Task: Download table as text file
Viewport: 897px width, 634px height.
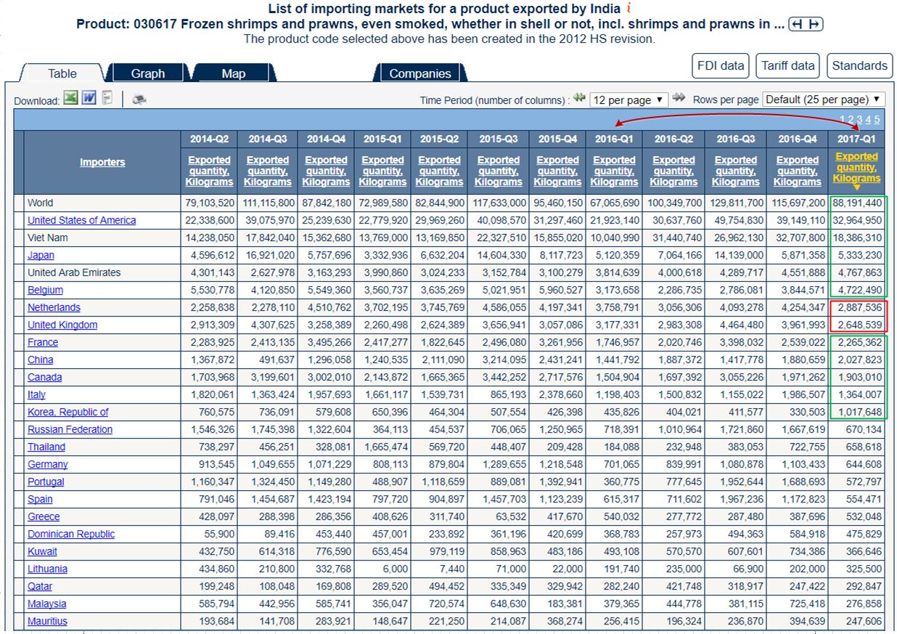Action: pos(107,98)
